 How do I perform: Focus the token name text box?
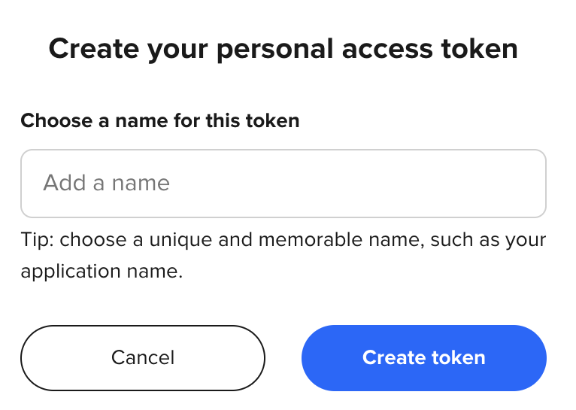(x=283, y=184)
